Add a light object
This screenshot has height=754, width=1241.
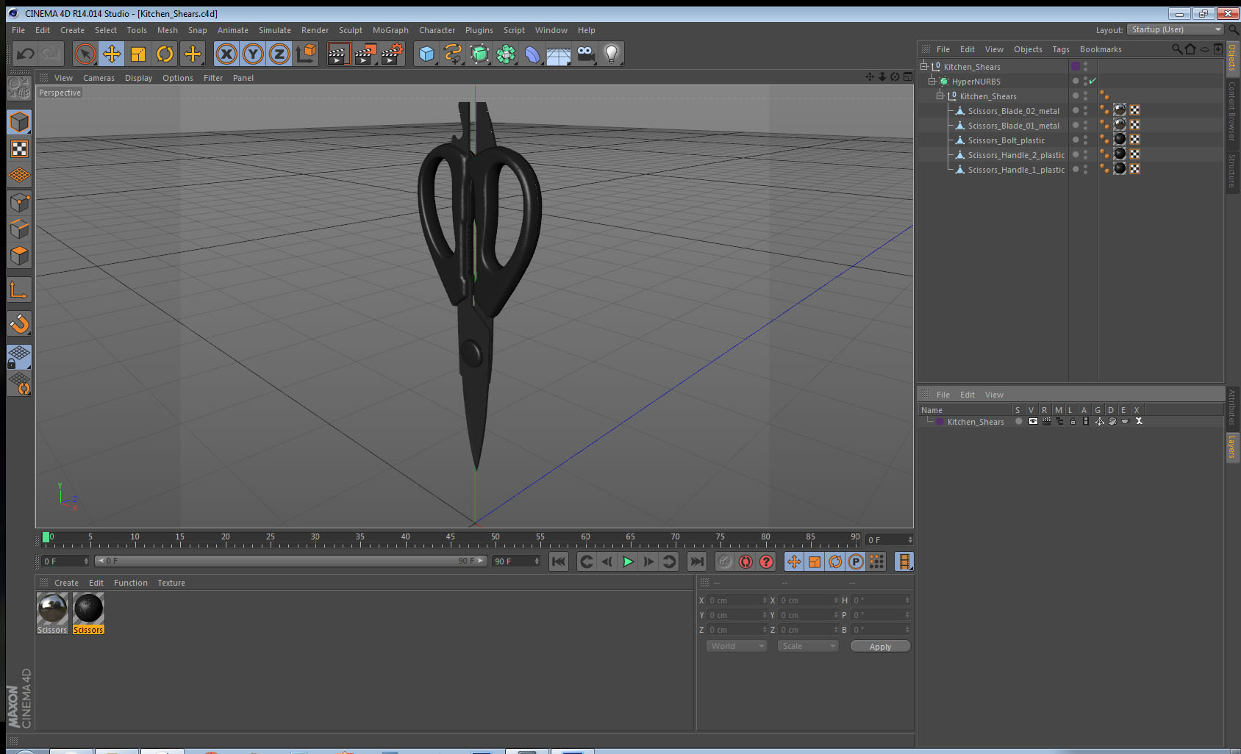(x=612, y=54)
